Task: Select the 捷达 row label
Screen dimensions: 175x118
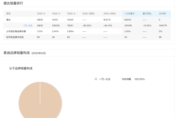Action: (x=8, y=20)
